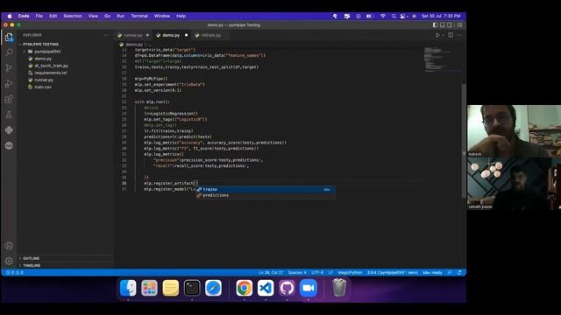Click the Run Python File play button
The height and width of the screenshot is (315, 561).
tap(437, 35)
